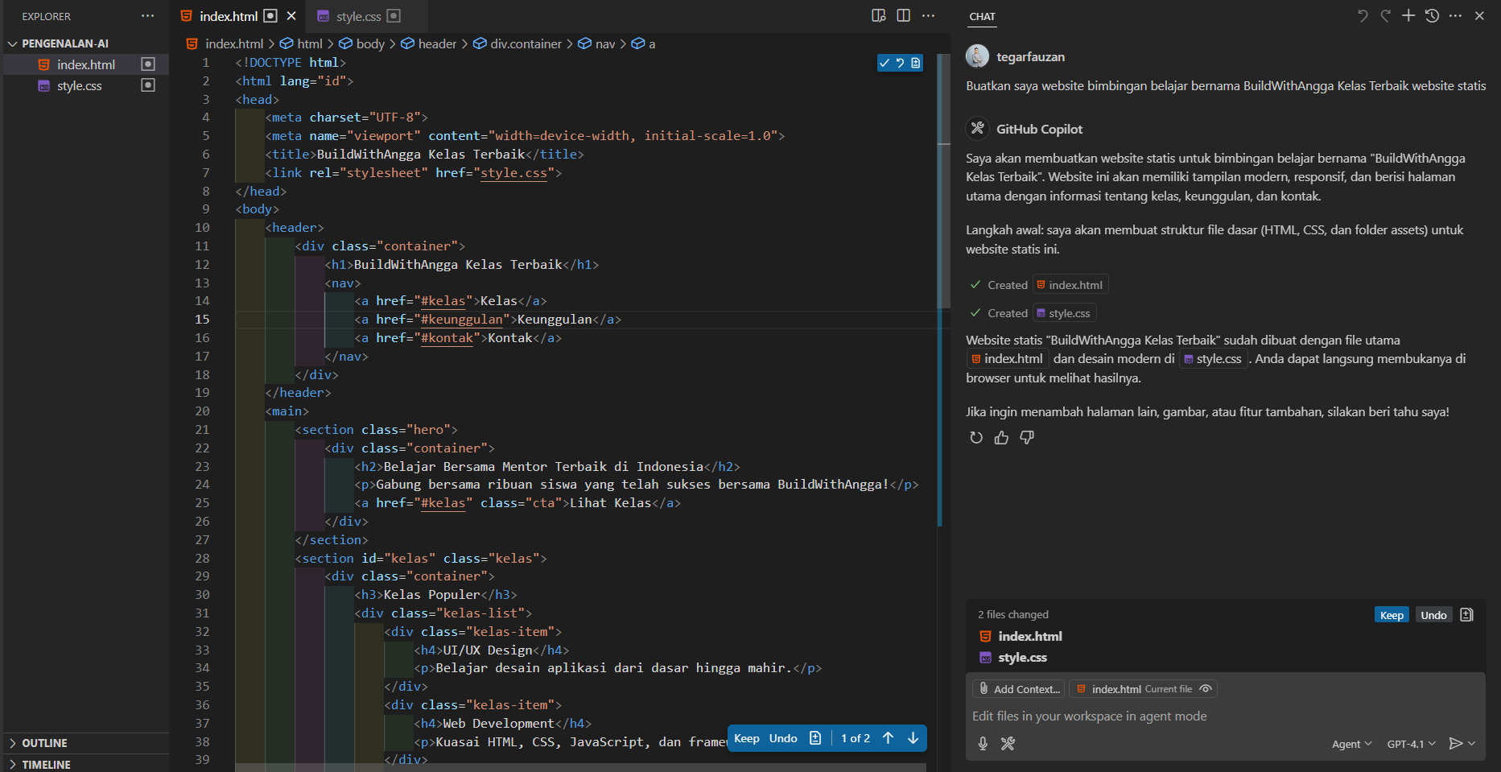Toggle diff view in top editor overlay
The height and width of the screenshot is (772, 1501).
[916, 63]
